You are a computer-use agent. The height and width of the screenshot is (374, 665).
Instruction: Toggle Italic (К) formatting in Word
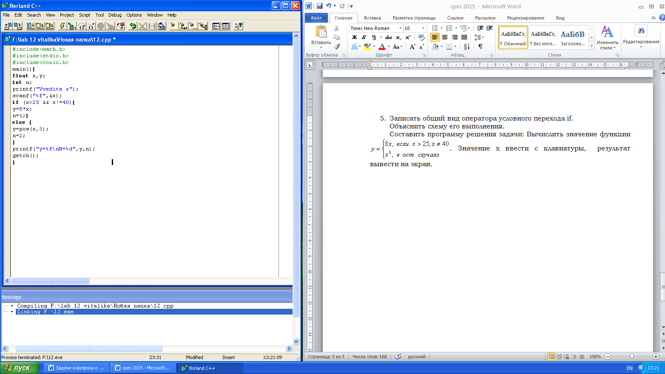[x=364, y=37]
